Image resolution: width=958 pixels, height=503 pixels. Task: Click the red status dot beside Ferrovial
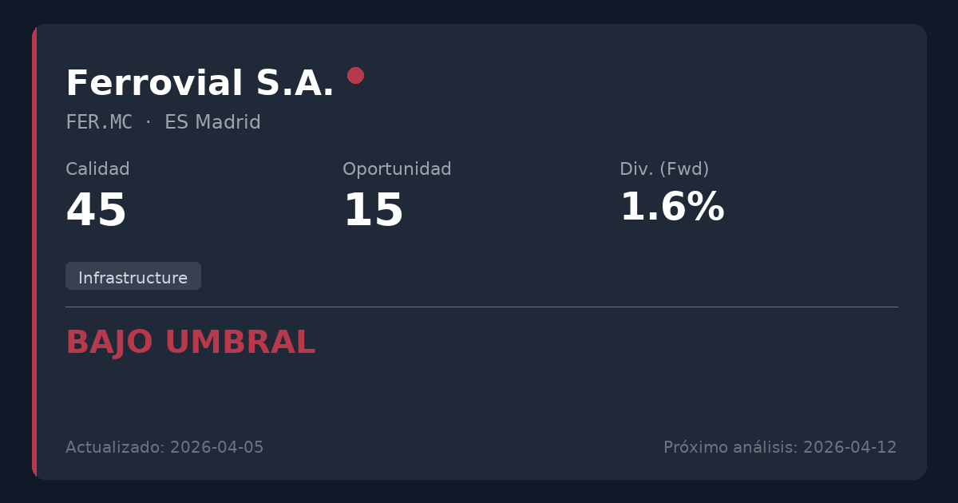point(356,76)
